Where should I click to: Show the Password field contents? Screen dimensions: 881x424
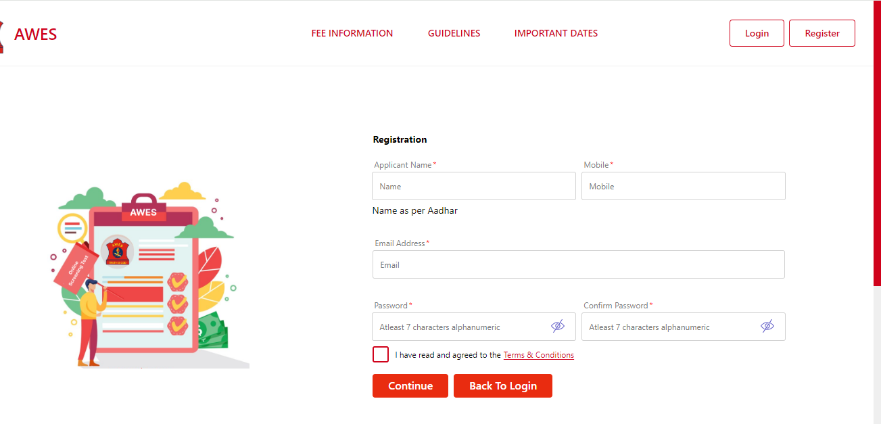(558, 326)
